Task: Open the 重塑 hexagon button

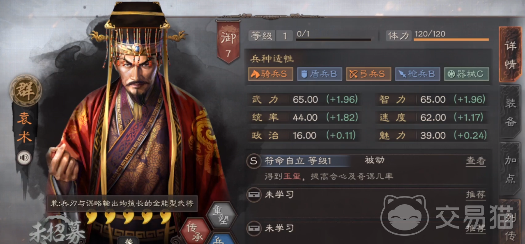Action: 221,215
